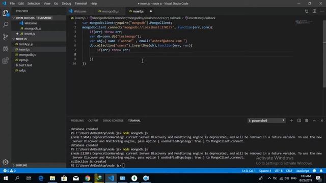326x183 pixels.
Task: Select Welcome in Open Editors list
Action: coord(39,23)
